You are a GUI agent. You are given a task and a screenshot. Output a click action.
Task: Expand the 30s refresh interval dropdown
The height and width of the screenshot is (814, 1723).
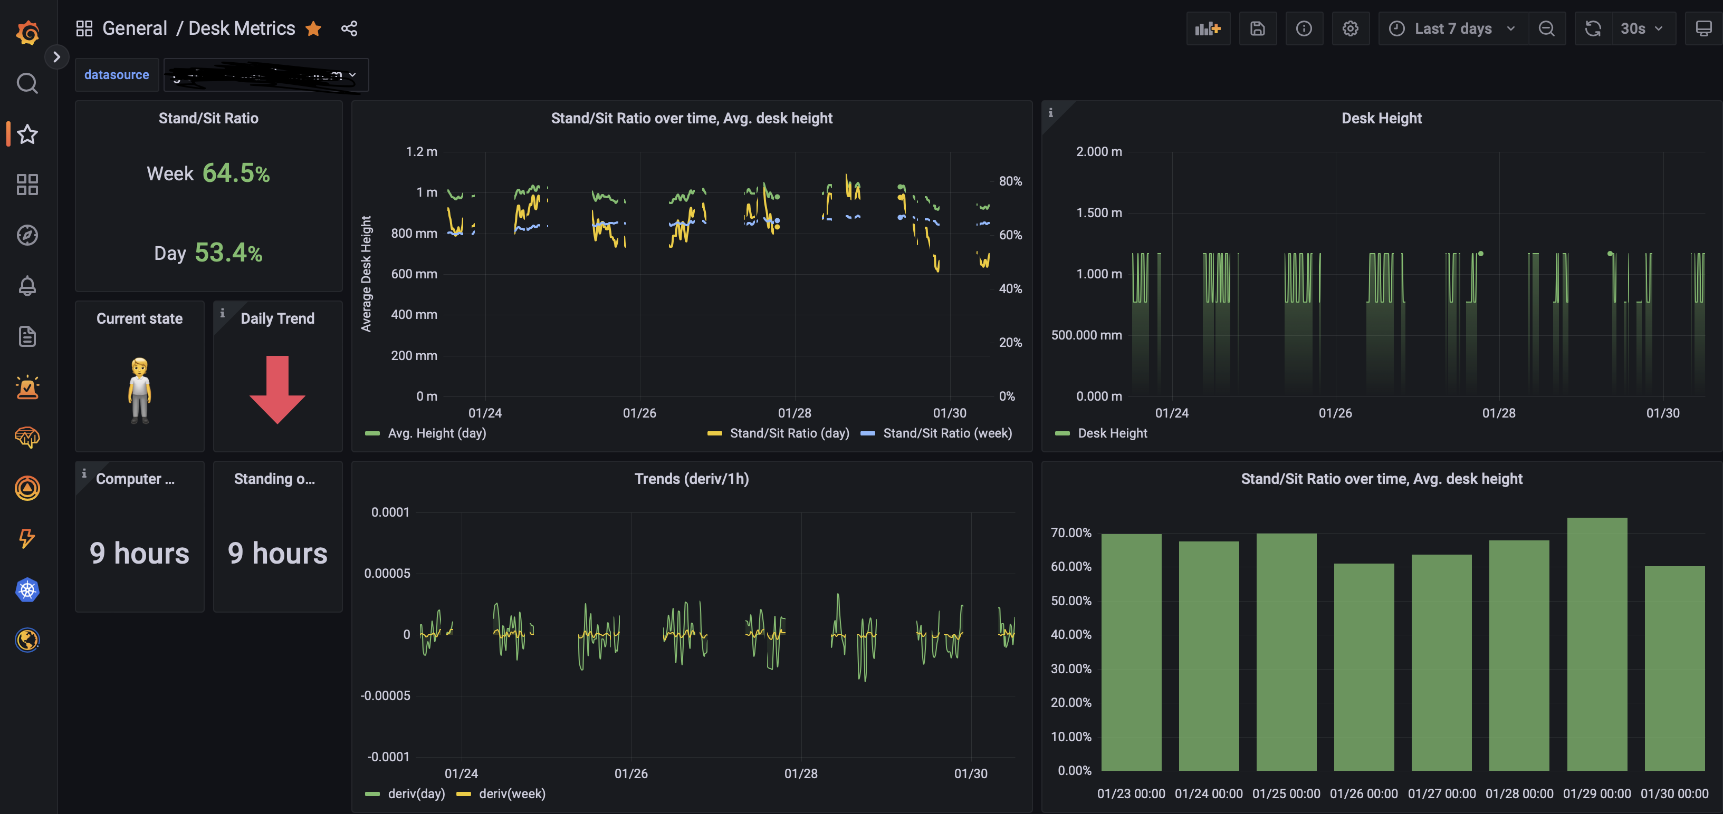click(x=1641, y=29)
